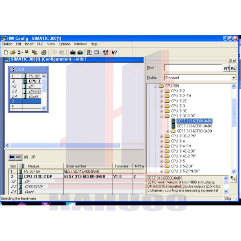
Task: Click the Paste toolbar icon
Action: [62, 52]
